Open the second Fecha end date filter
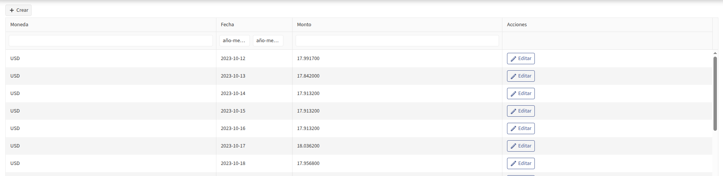 click(x=268, y=41)
